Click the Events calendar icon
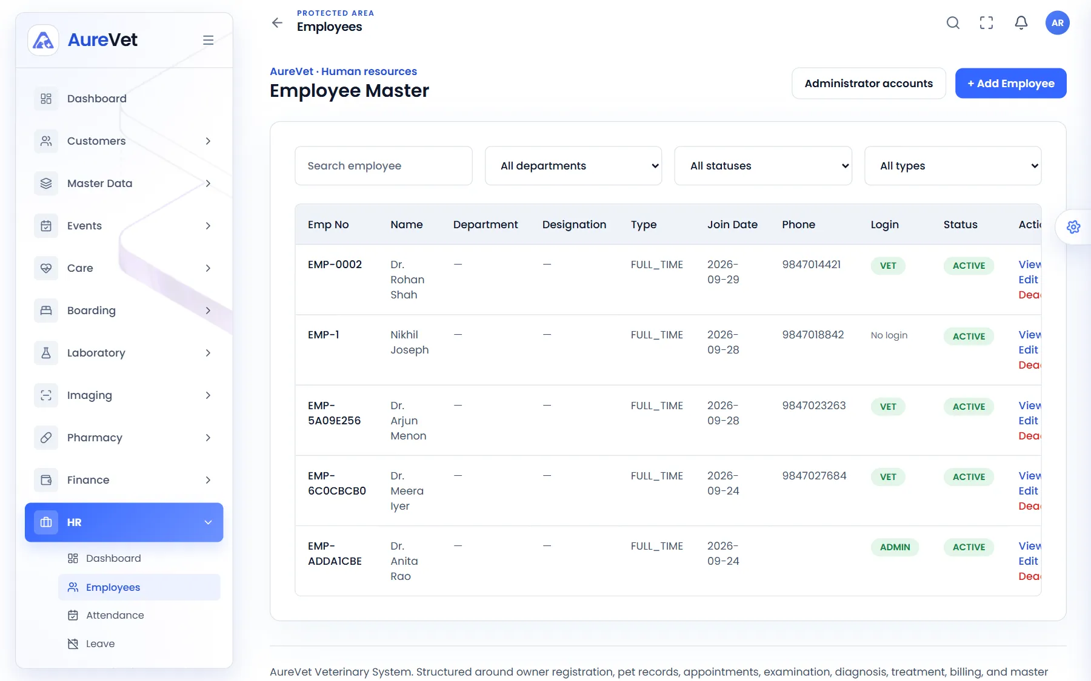The width and height of the screenshot is (1091, 681). point(46,226)
